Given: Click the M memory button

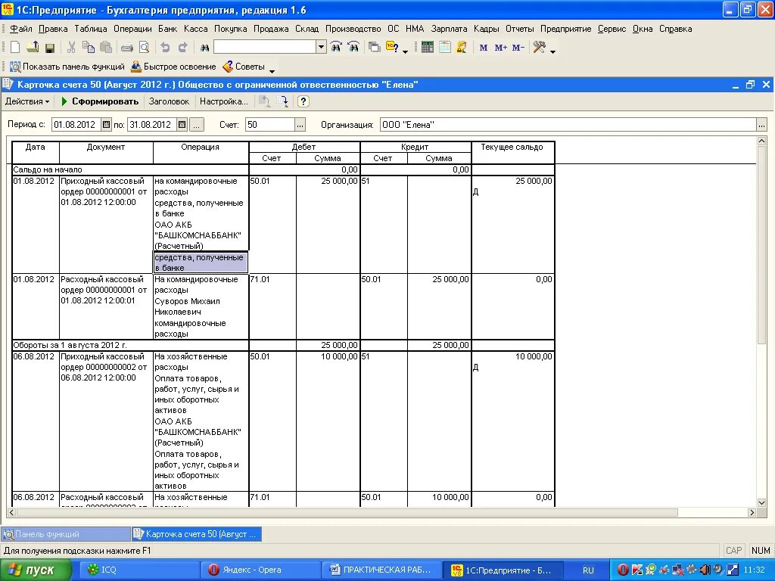Looking at the screenshot, I should (484, 48).
